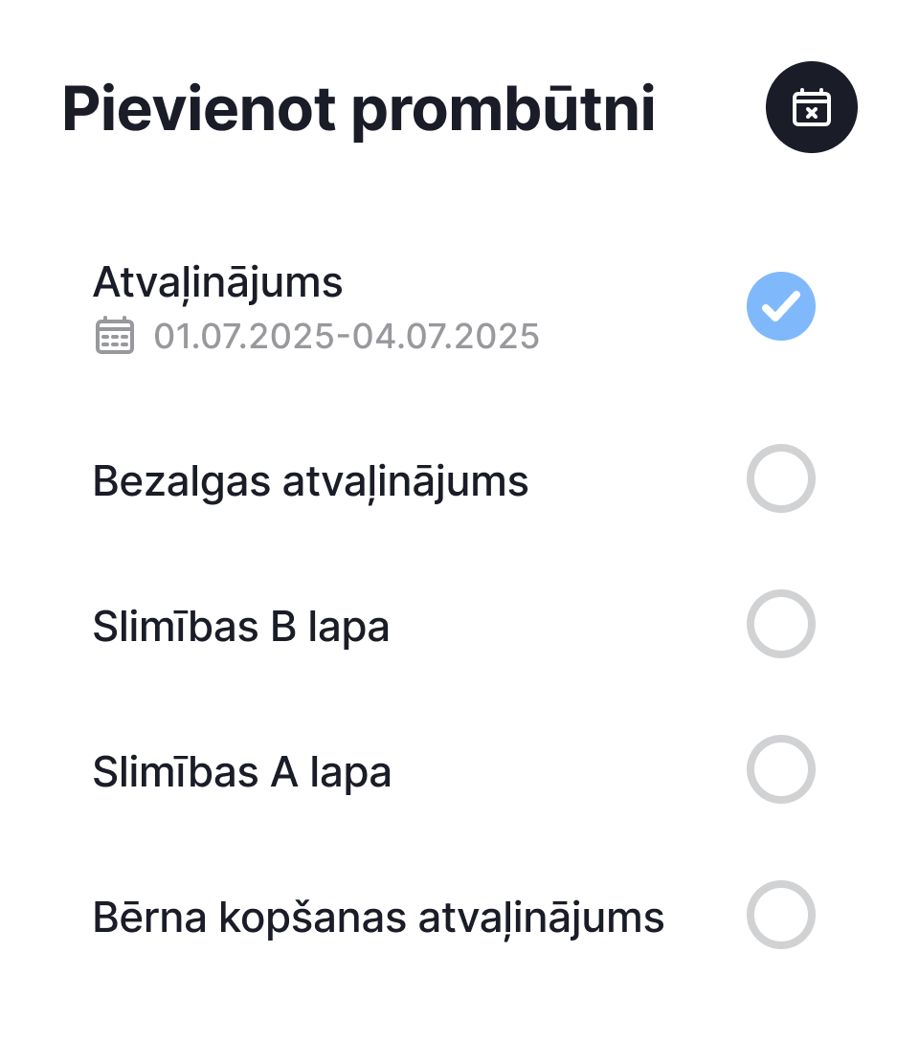Screen dimensions: 919x1041
Task: Click the Slimības A lapa text label
Action: 241,773
